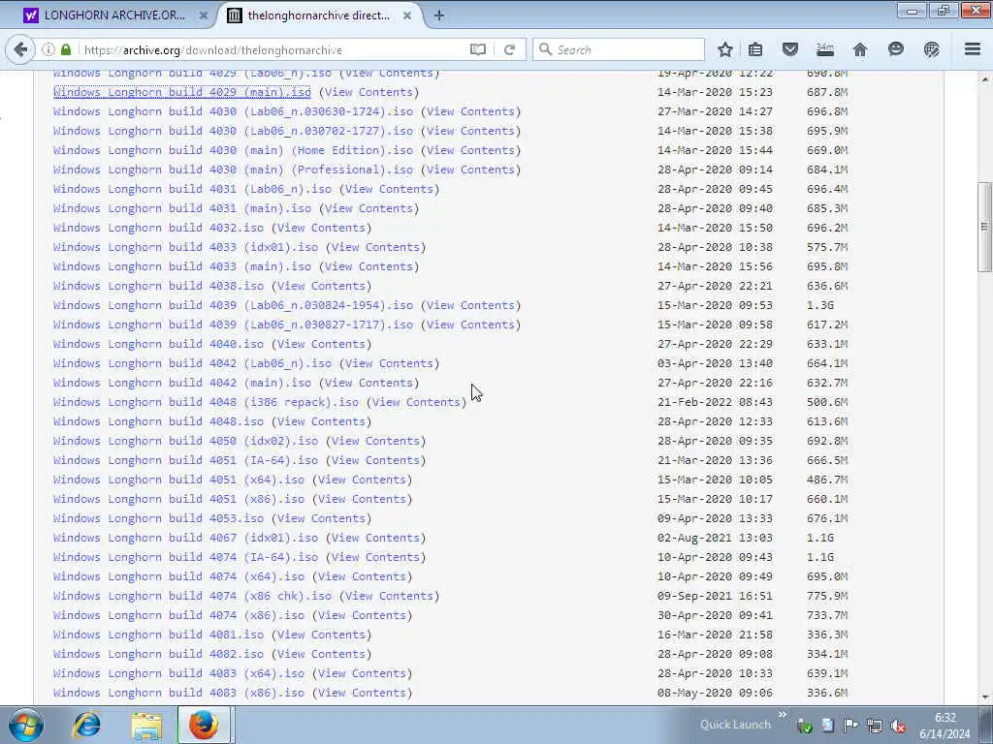
Task: Download build 4051 (IA-64).iso
Action: 185,460
